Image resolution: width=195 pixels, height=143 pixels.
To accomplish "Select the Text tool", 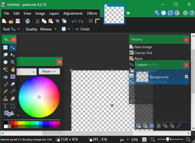I will pos(5,106).
